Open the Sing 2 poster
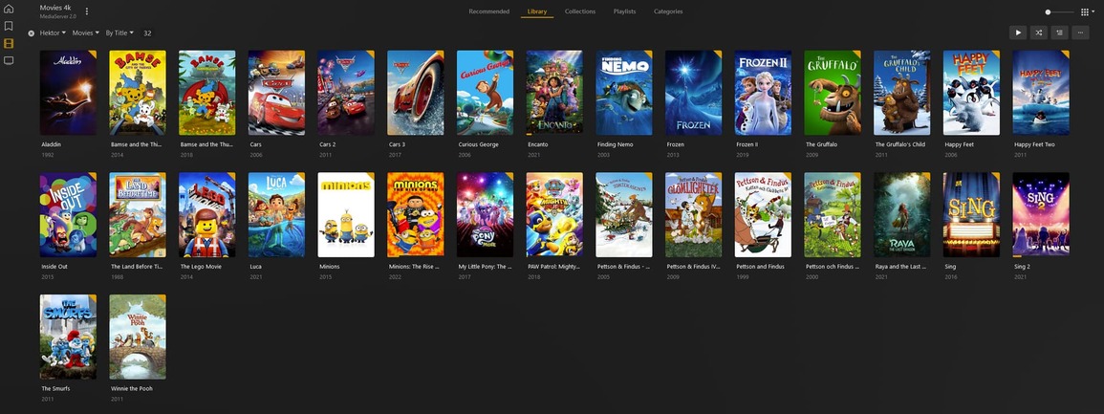Image resolution: width=1104 pixels, height=414 pixels. click(1041, 215)
